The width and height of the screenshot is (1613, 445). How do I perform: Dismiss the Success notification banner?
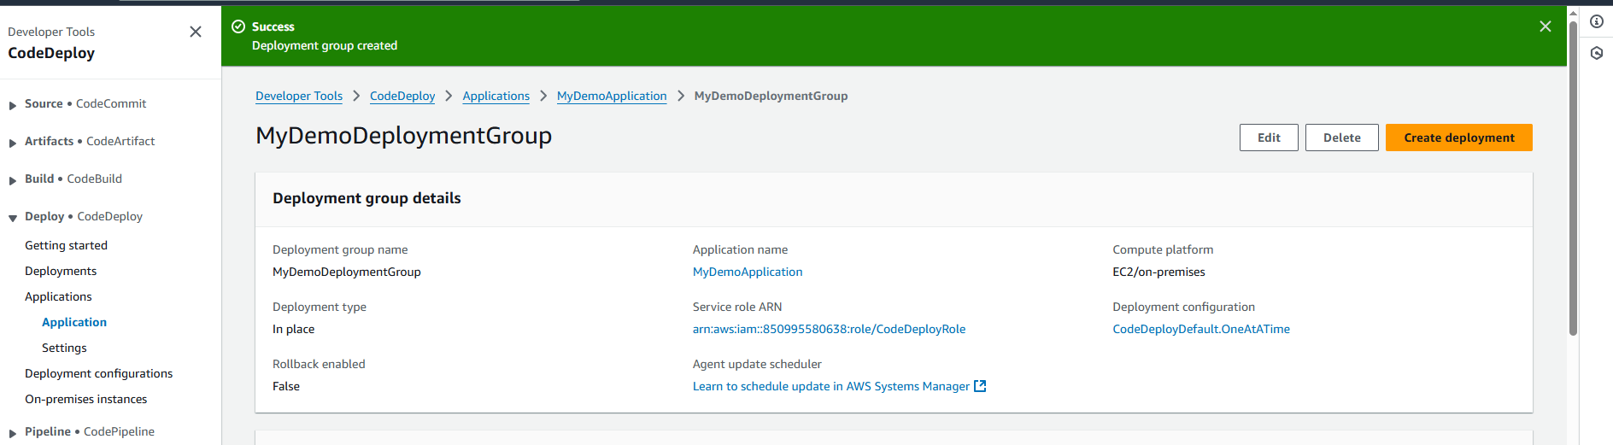[x=1545, y=26]
